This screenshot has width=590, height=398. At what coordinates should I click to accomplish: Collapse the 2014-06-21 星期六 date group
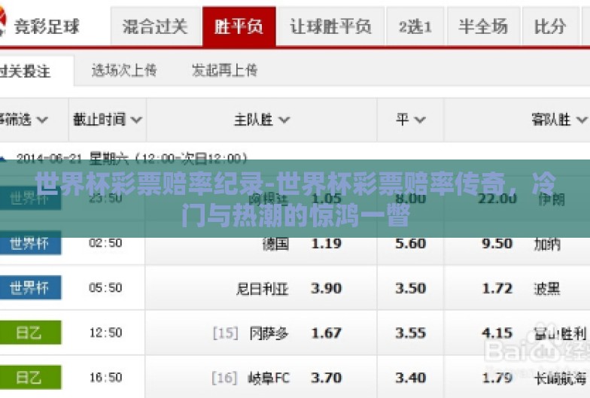[x=2, y=159]
